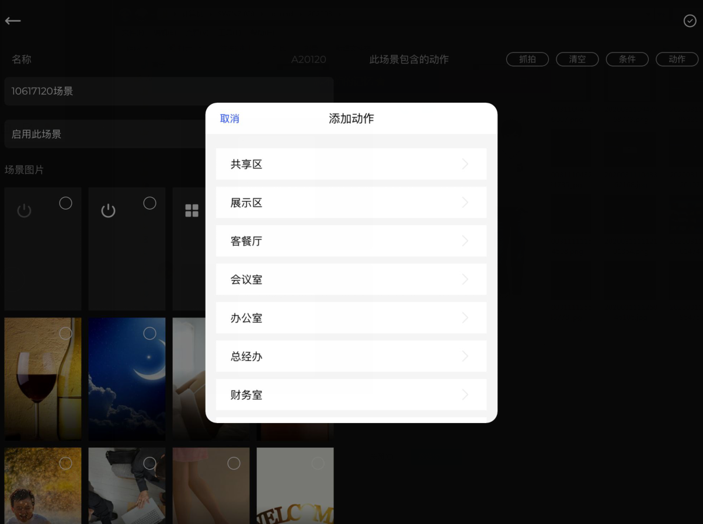Image resolution: width=703 pixels, height=524 pixels.
Task: Open the 总经办 room row
Action: click(x=351, y=357)
